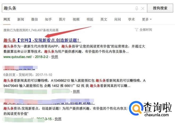Open 快照 for the qutoutiao.net result

tap(55, 57)
